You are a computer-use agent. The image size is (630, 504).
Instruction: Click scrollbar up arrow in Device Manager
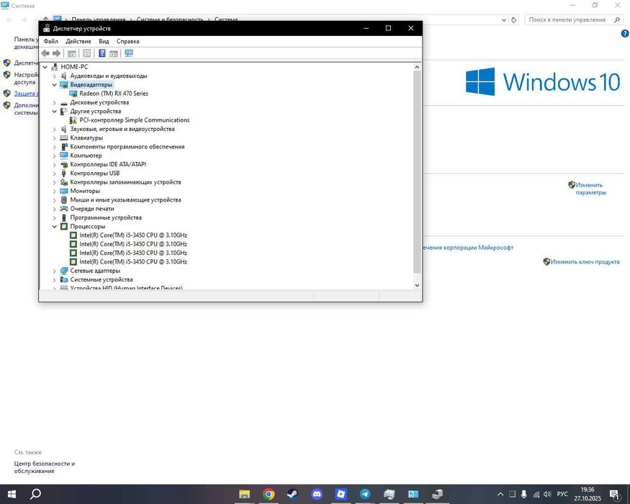click(x=417, y=67)
